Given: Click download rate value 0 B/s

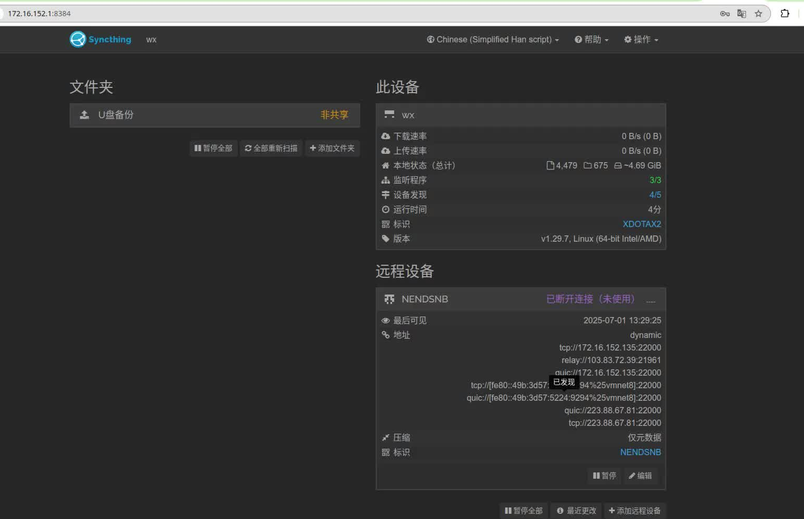Looking at the screenshot, I should 641,136.
